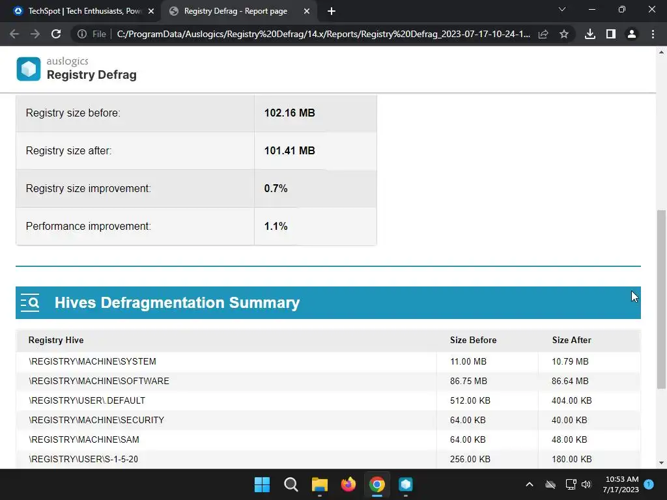Open the notification badge icon
This screenshot has height=500, width=667.
pyautogui.click(x=649, y=484)
